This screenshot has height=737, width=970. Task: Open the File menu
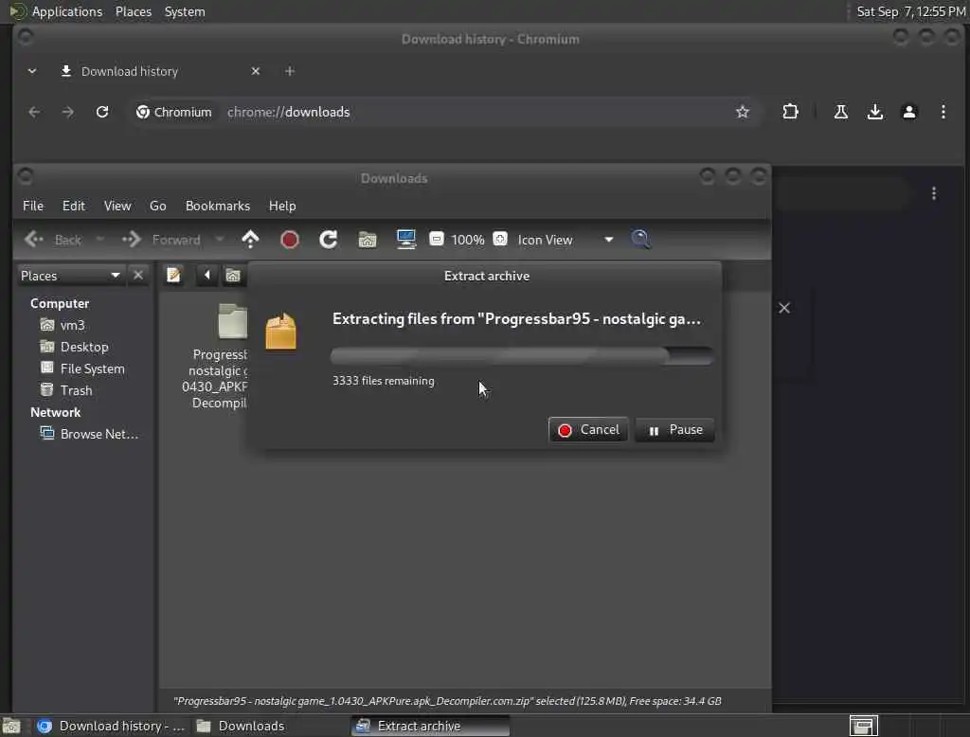click(x=33, y=207)
